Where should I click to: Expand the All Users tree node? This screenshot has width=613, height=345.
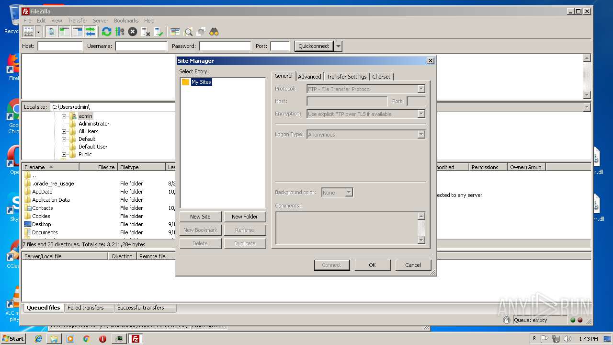(64, 131)
